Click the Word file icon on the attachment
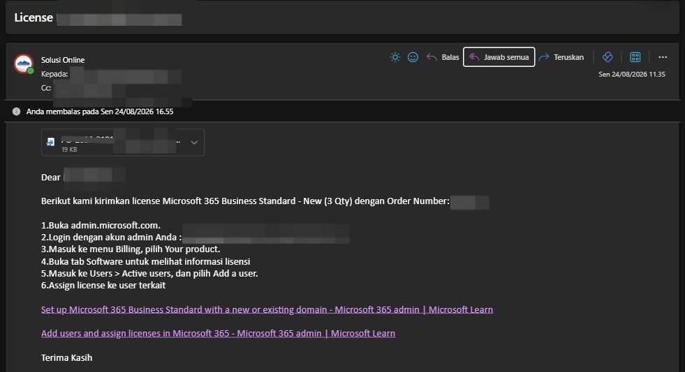 click(x=51, y=142)
